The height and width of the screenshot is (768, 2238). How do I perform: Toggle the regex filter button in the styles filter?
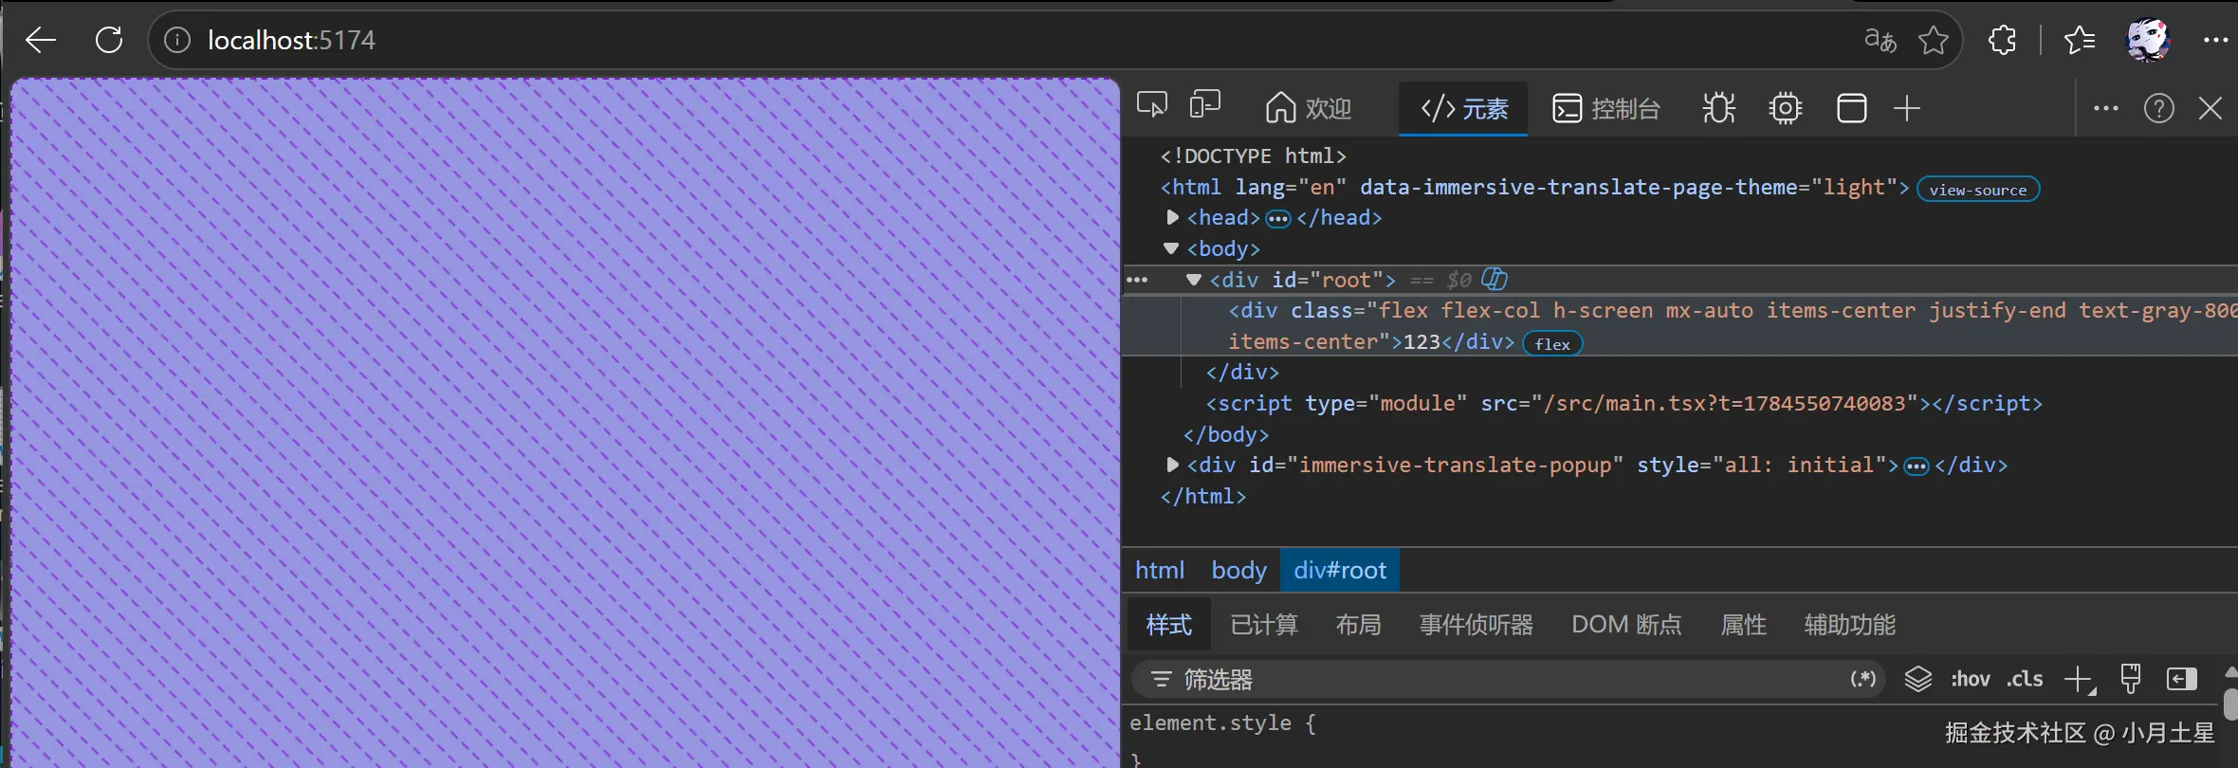point(1863,679)
